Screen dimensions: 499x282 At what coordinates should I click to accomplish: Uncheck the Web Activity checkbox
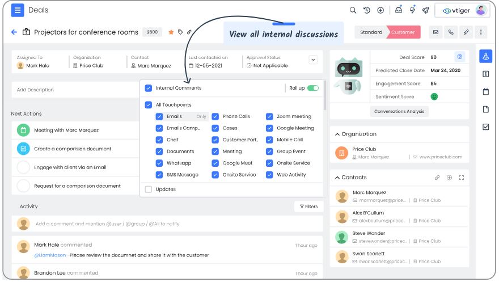click(269, 175)
